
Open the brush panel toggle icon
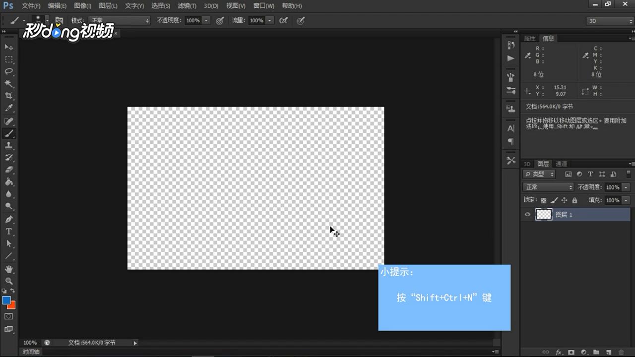tap(59, 20)
